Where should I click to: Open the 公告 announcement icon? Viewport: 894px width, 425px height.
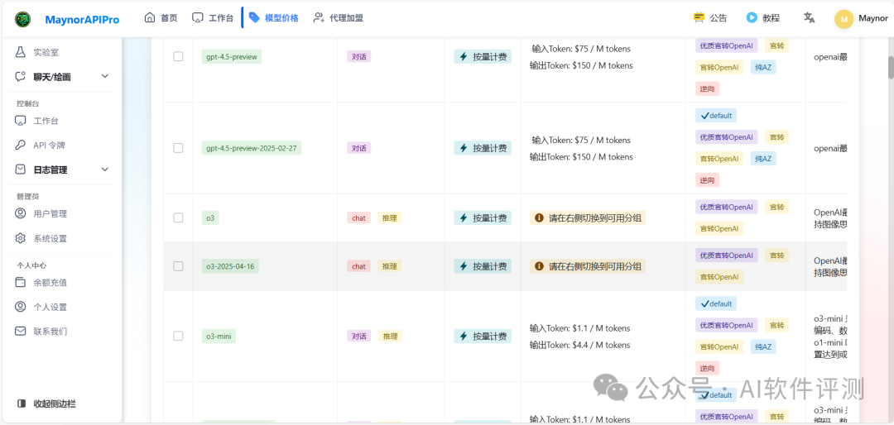(699, 17)
